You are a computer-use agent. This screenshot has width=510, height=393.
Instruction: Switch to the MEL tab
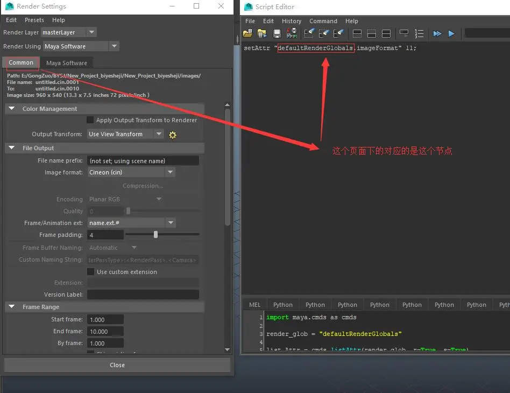254,305
